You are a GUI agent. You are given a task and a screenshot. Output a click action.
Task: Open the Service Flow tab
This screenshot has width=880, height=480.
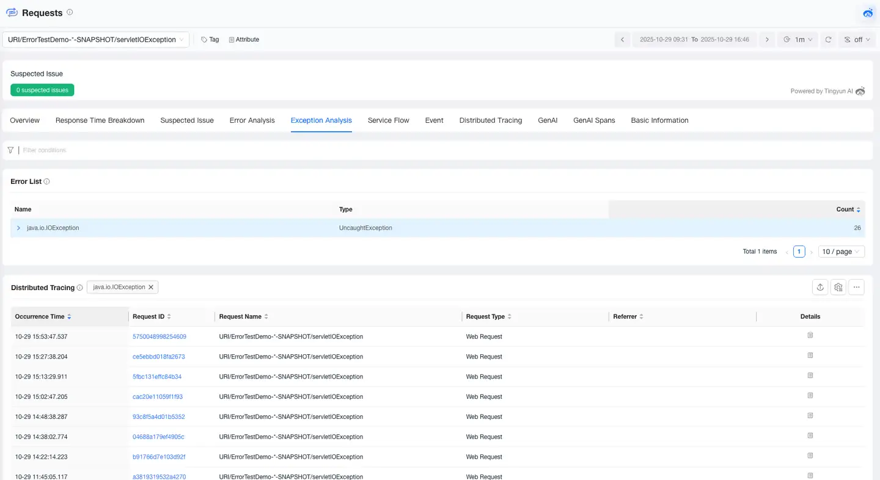tap(388, 120)
